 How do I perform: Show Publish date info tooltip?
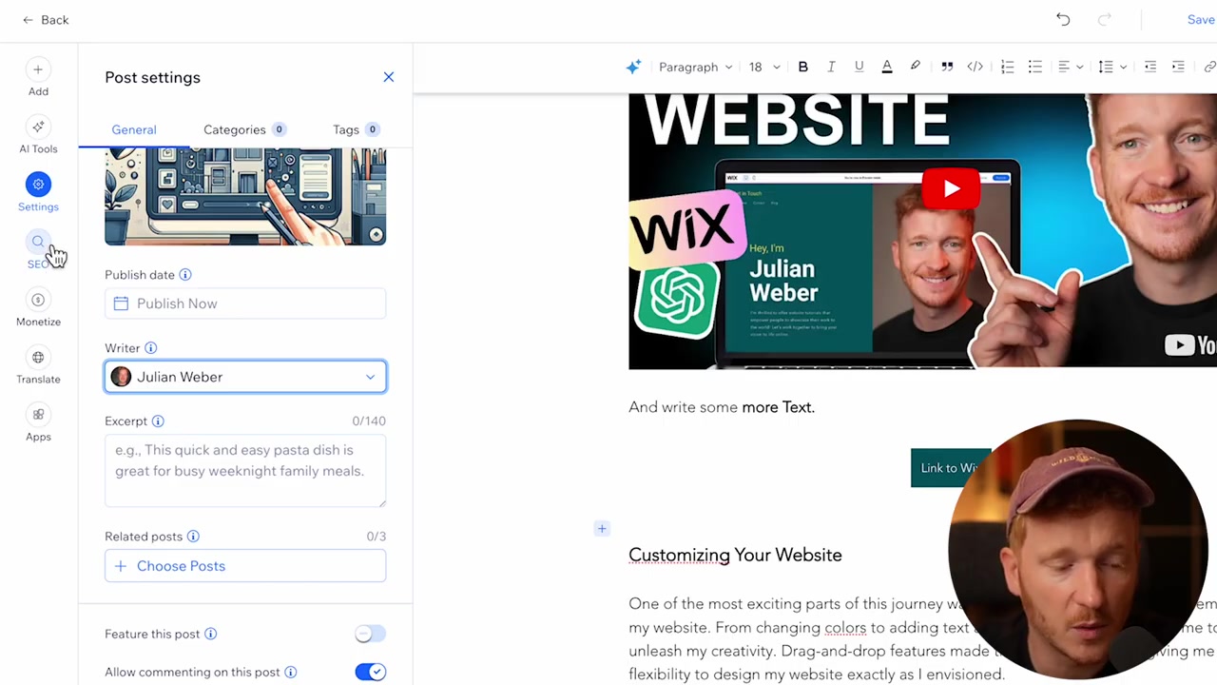click(185, 275)
